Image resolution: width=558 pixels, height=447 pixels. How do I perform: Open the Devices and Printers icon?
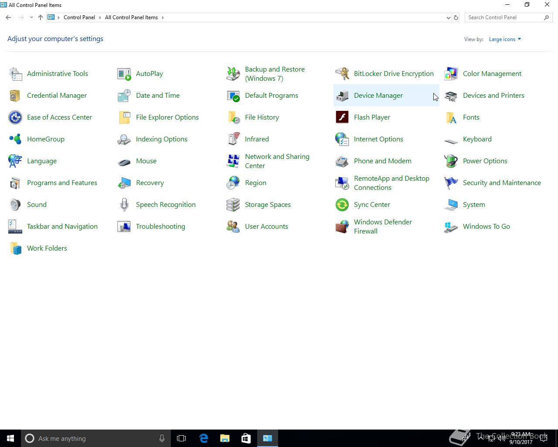pos(451,96)
